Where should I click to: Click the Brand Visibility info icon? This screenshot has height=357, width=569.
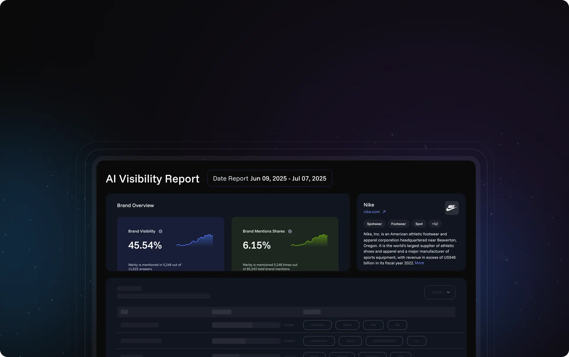pos(160,231)
